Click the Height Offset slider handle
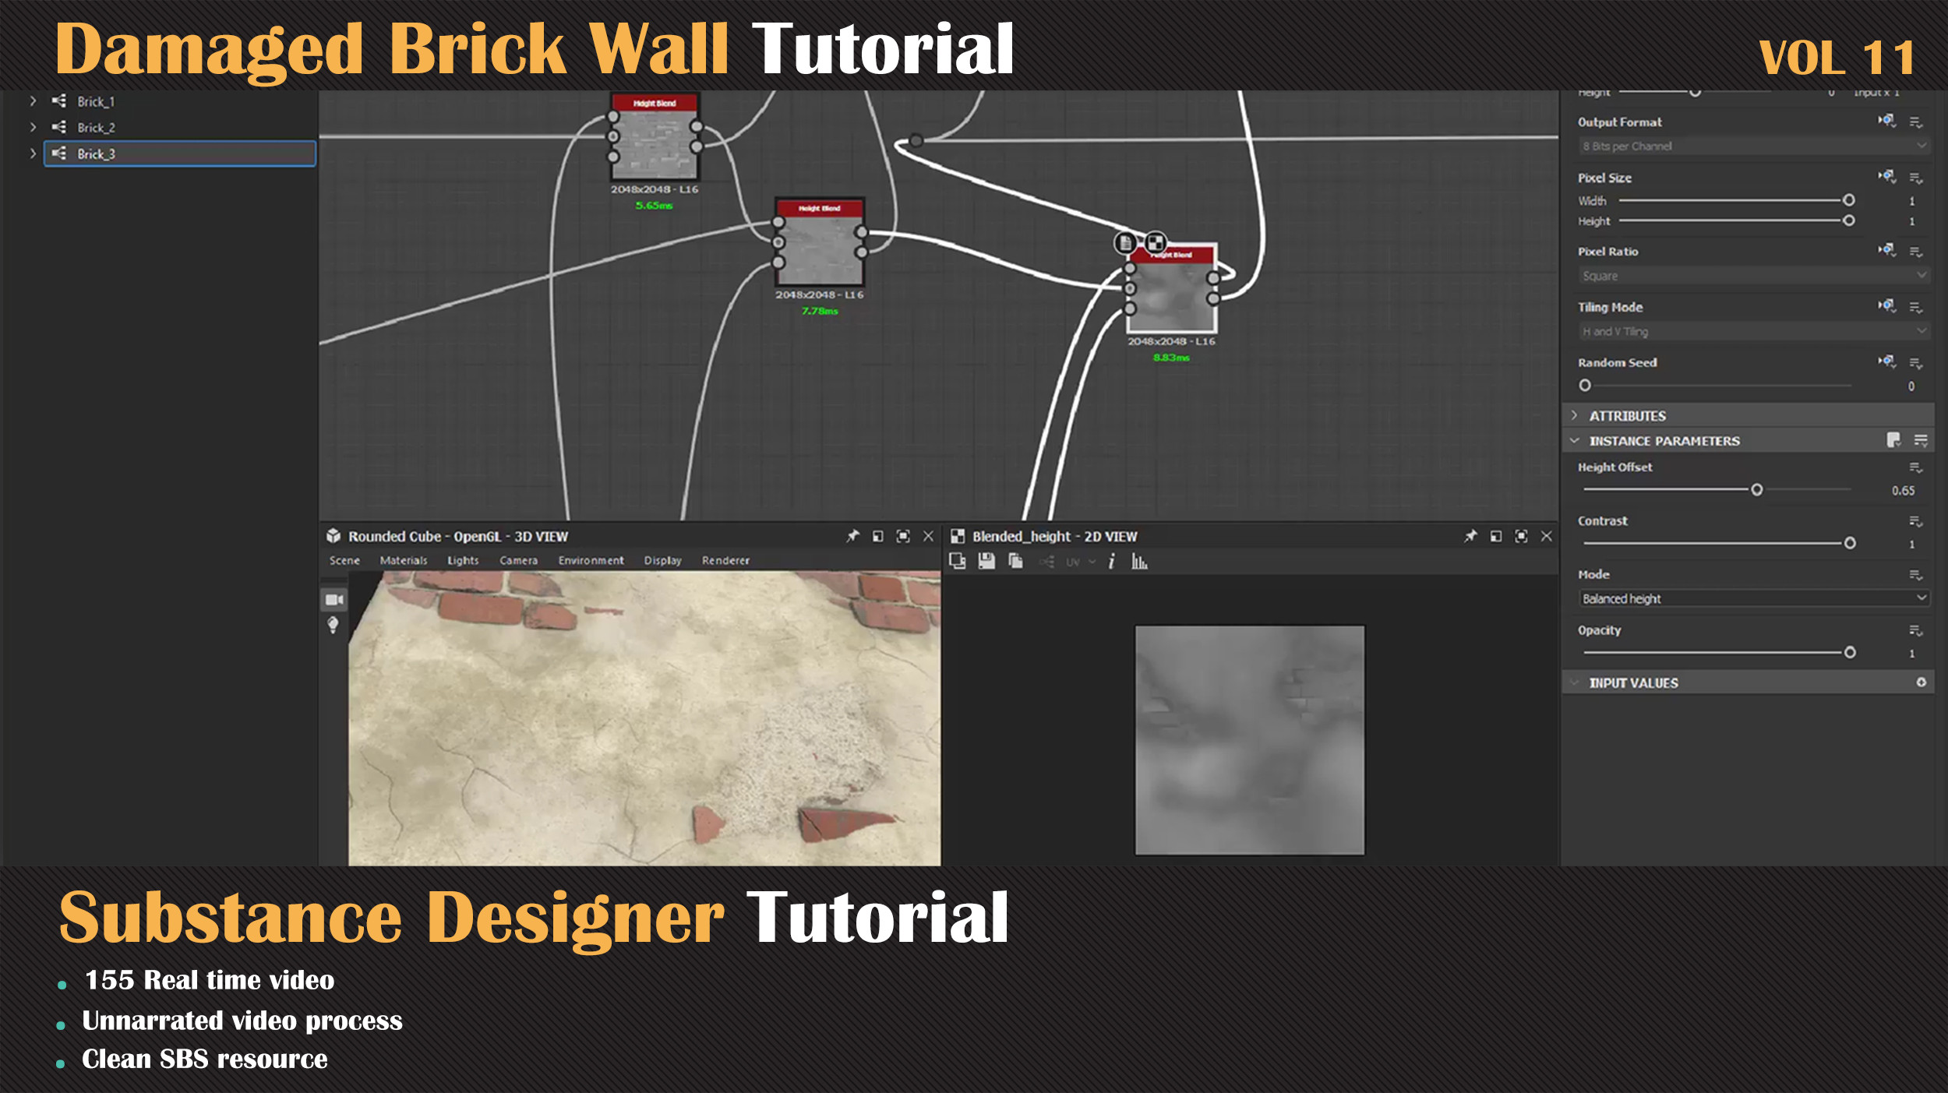The height and width of the screenshot is (1093, 1948). coord(1756,489)
